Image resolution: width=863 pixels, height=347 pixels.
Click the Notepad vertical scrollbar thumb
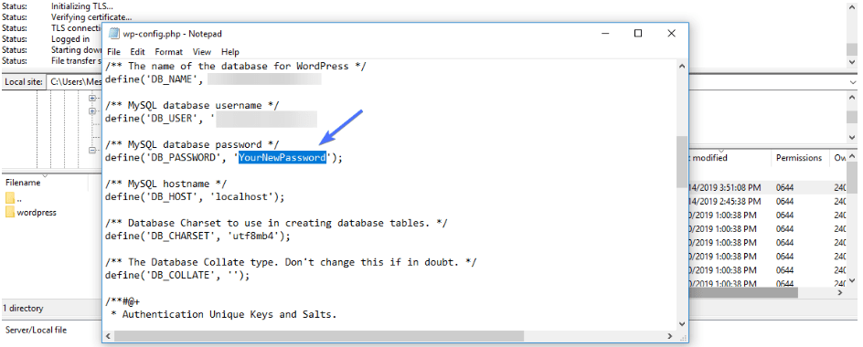click(682, 162)
